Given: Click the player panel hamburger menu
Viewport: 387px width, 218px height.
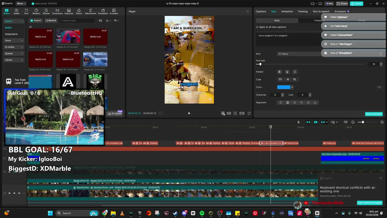Looking at the screenshot, I should pos(247,12).
